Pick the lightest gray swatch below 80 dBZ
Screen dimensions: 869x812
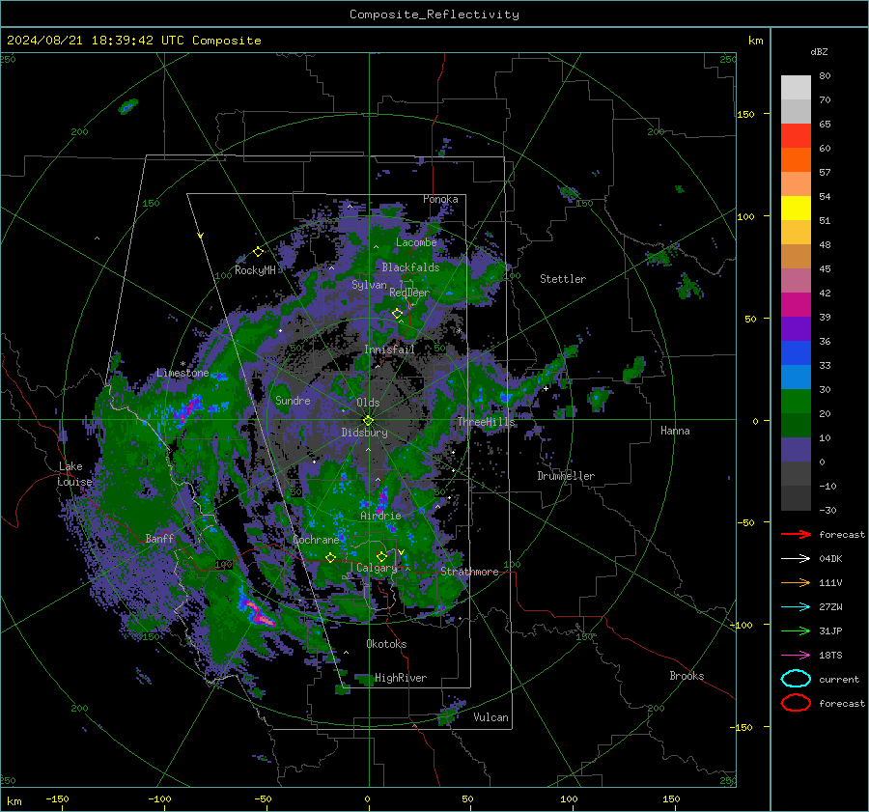796,88
